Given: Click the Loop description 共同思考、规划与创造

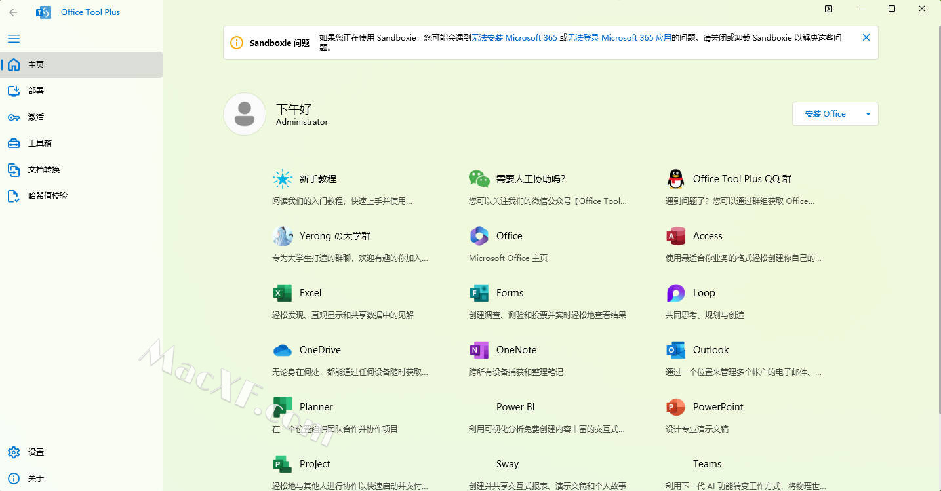Looking at the screenshot, I should click(x=705, y=315).
